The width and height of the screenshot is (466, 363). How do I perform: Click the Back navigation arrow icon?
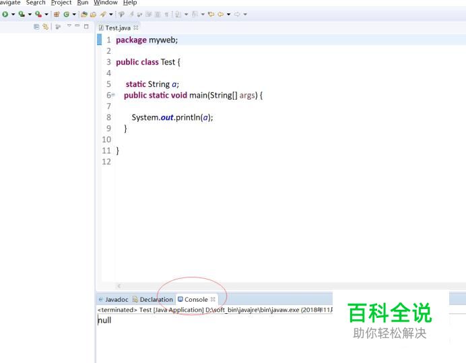(x=220, y=14)
